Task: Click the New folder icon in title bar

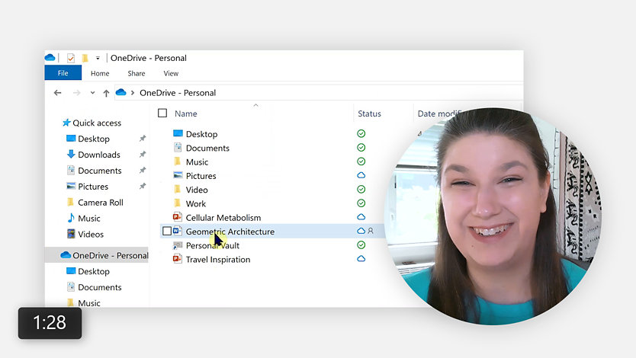Action: pos(85,58)
